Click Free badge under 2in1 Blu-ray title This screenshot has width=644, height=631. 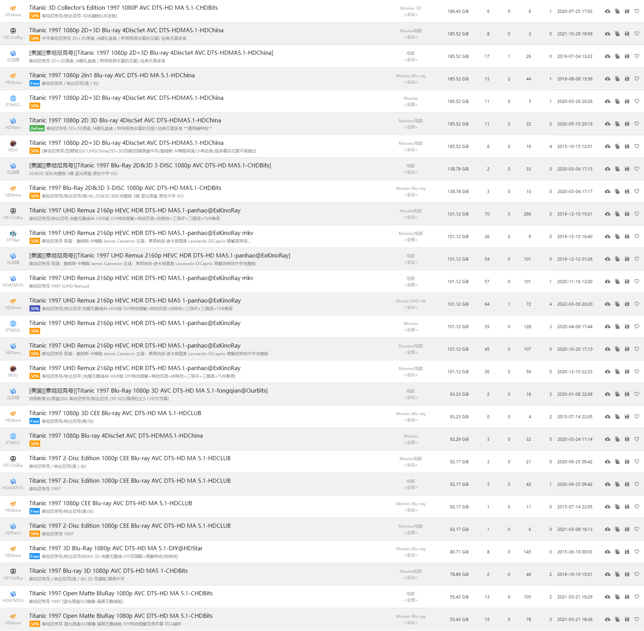pos(35,84)
